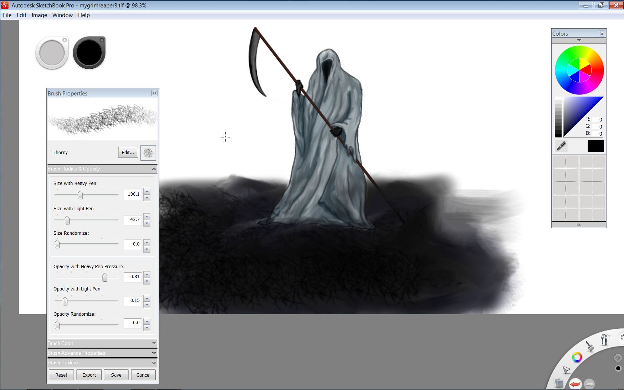The image size is (624, 390).
Task: Pick the eyedropper in the Colors panel
Action: [x=561, y=146]
